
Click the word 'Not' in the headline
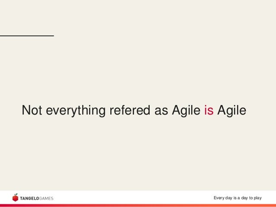[32, 110]
